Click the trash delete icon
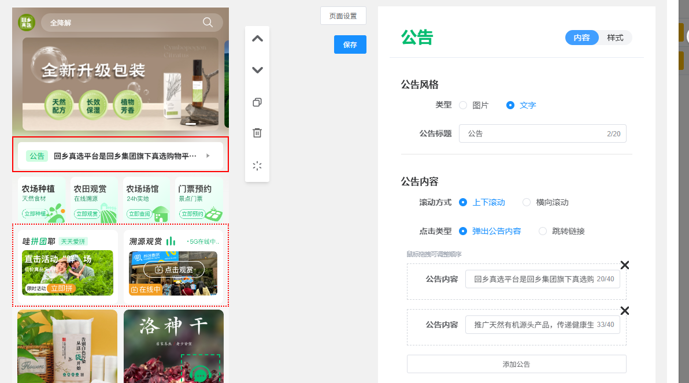689x383 pixels. coord(257,133)
